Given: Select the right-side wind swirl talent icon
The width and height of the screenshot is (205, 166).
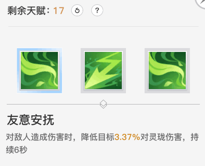Looking at the screenshot, I should click(167, 71).
